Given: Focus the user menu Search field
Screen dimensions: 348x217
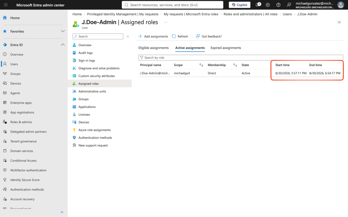Looking at the screenshot, I should click(98, 36).
